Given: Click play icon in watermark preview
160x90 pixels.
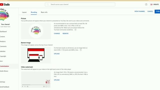Looking at the screenshot, I should click(x=23, y=86).
